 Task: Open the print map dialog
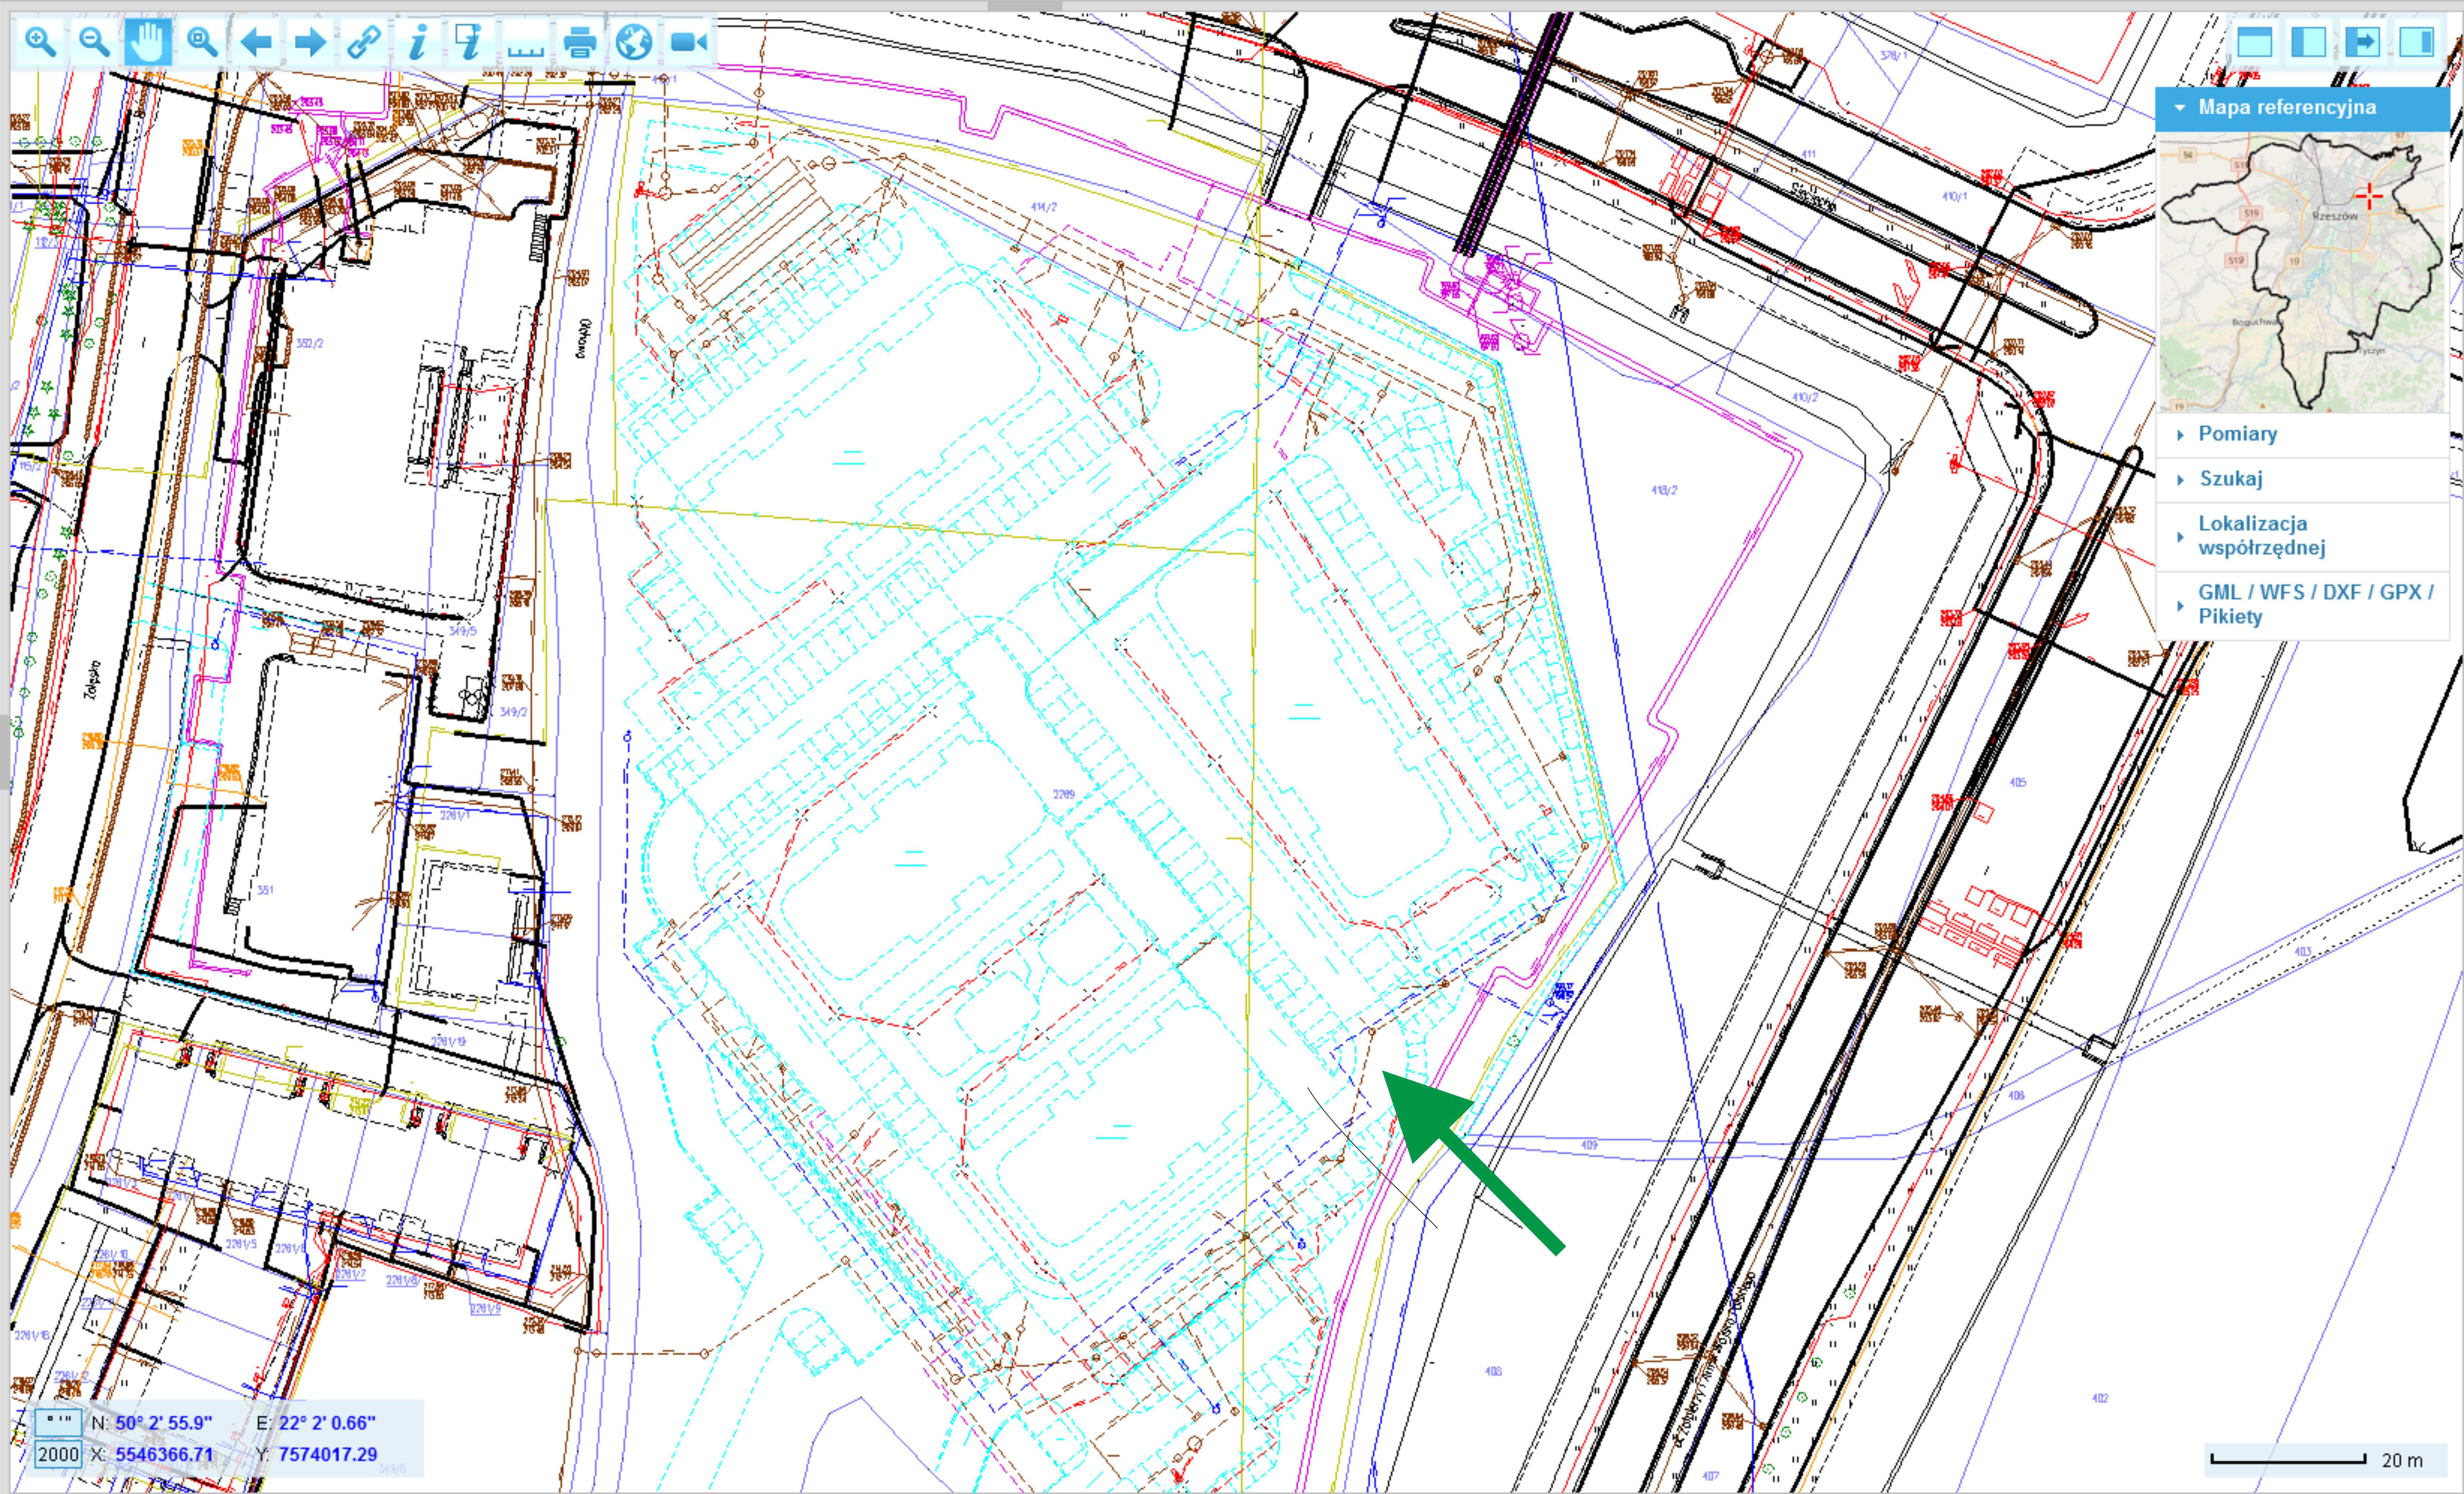580,42
